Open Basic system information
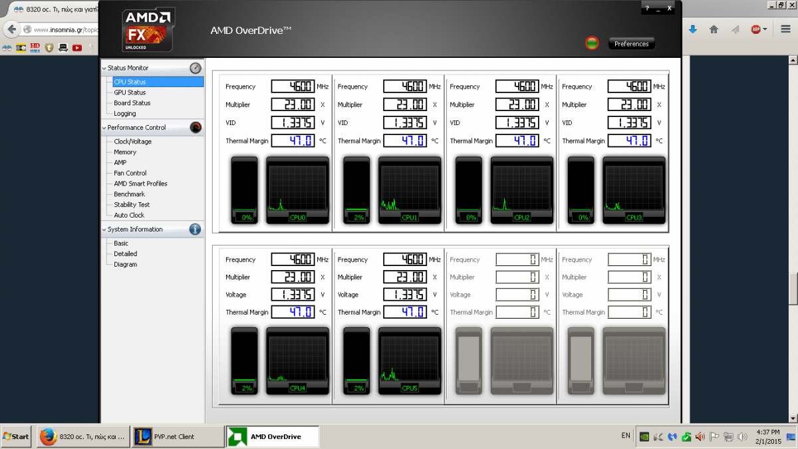Screen dimensions: 798x449 (121, 243)
